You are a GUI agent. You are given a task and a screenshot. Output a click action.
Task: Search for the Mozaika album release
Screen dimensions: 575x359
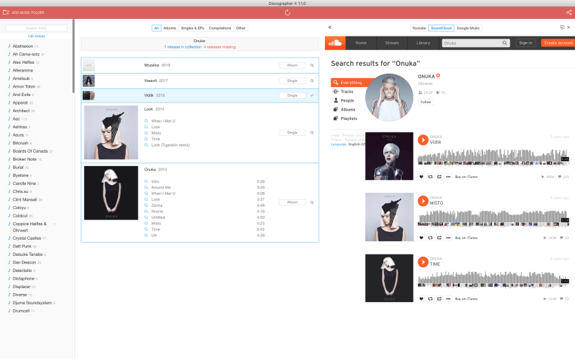pos(312,65)
